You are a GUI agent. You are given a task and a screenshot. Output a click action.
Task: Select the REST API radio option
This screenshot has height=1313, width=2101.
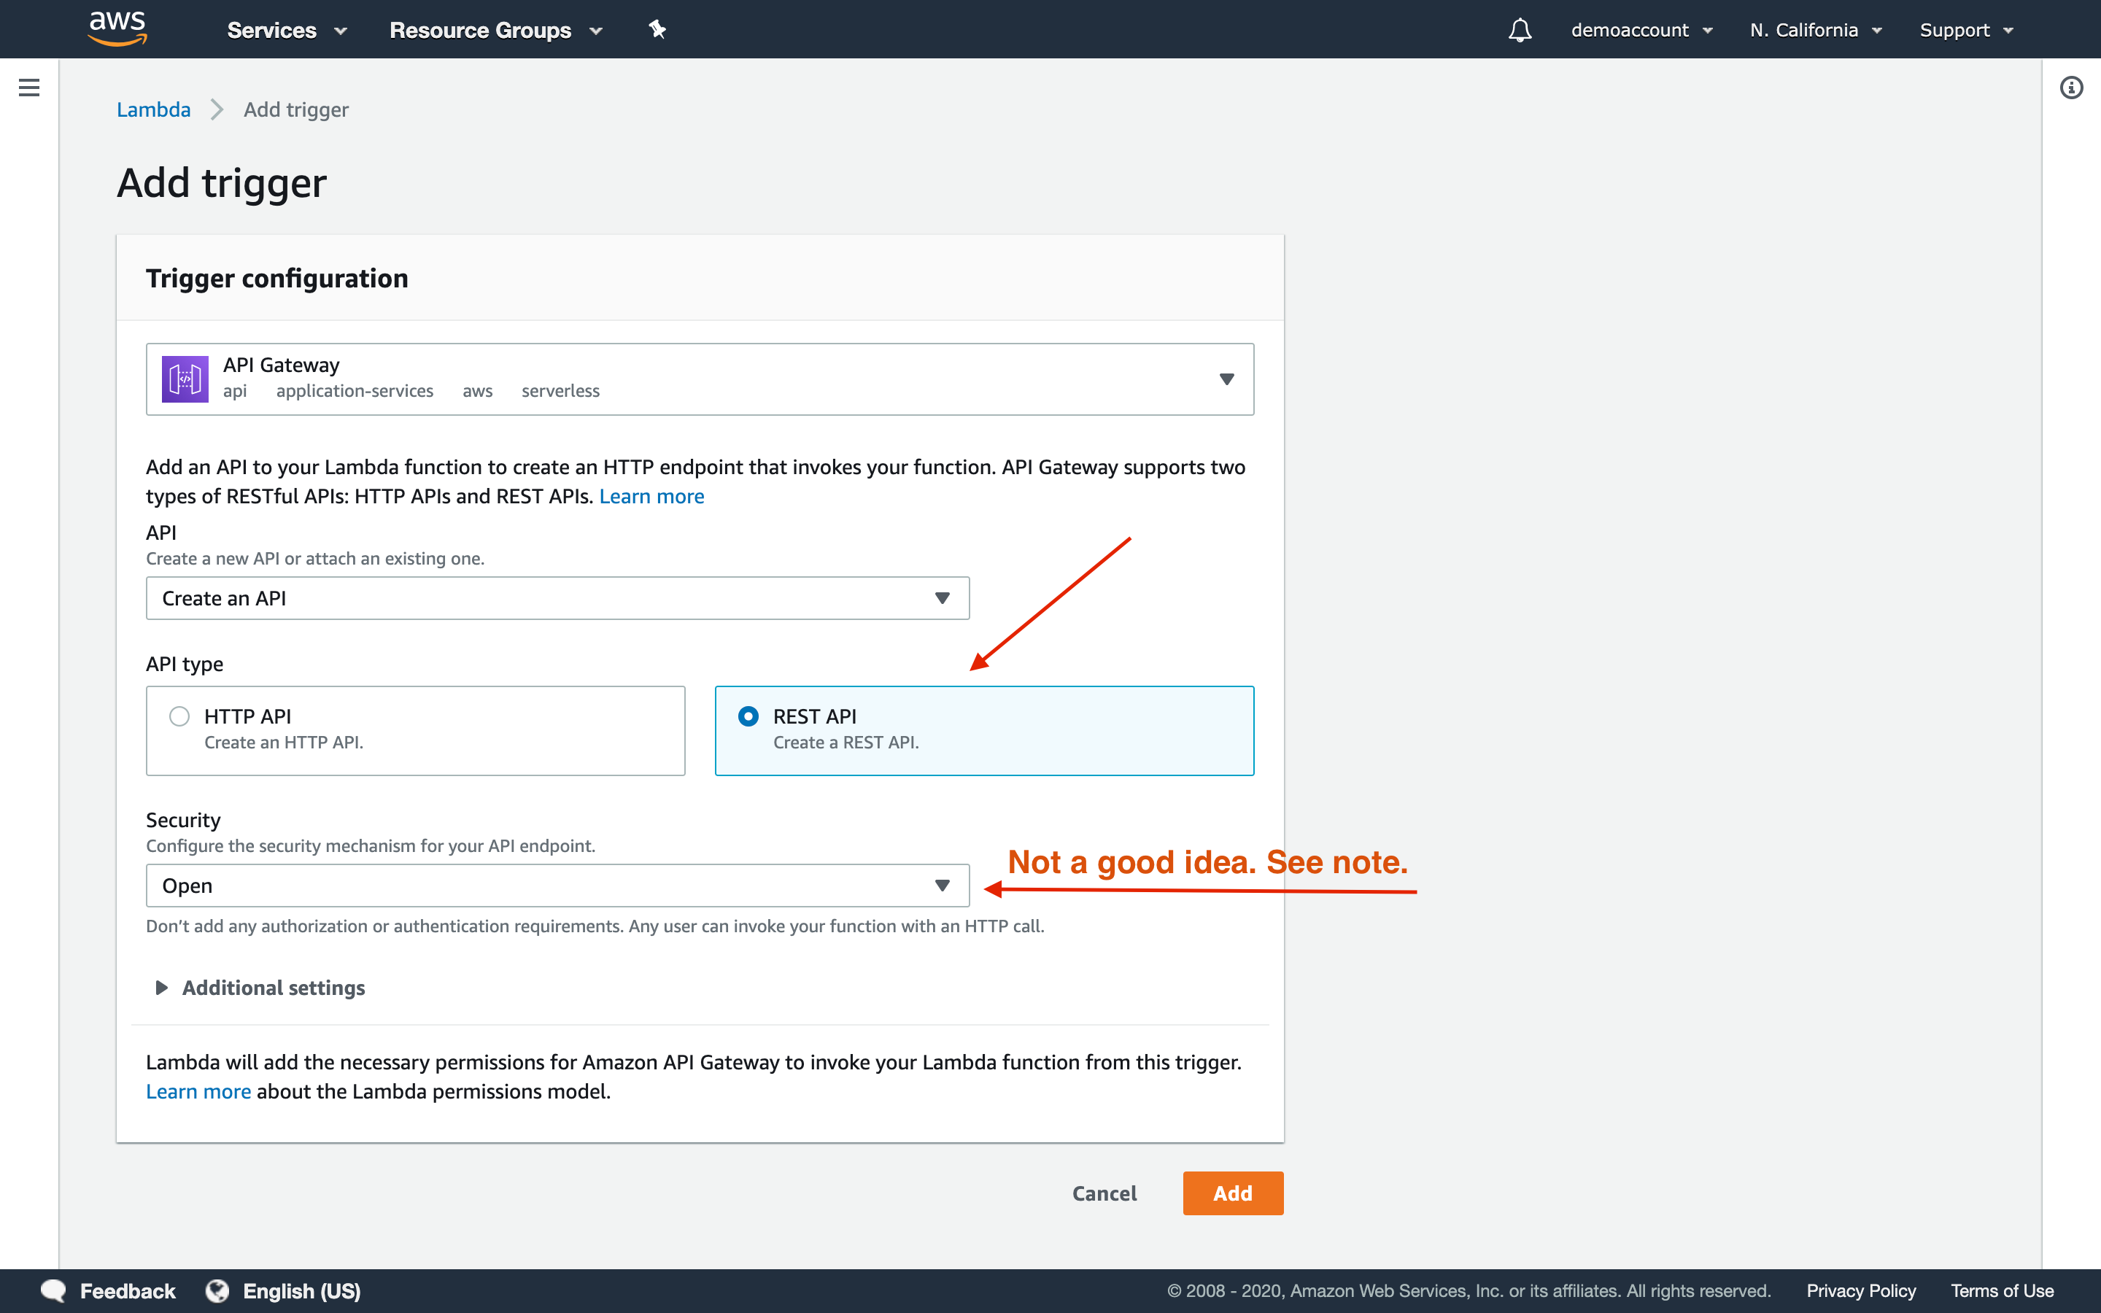pos(748,716)
